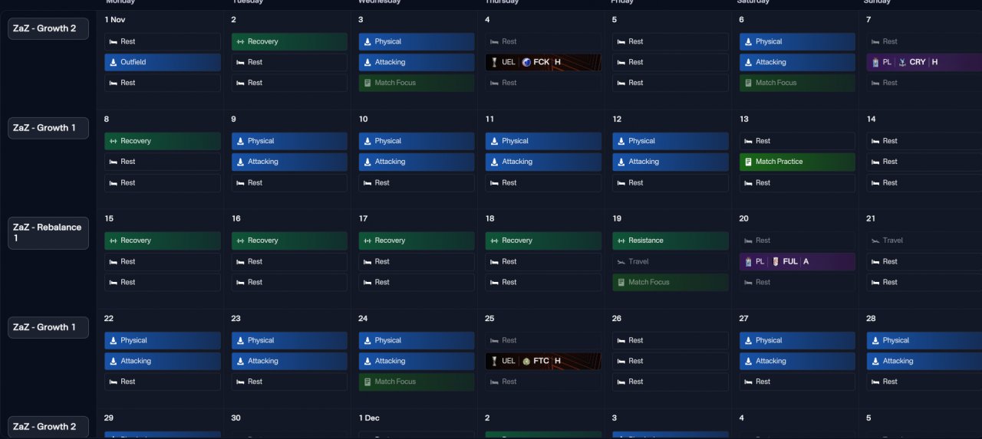Image resolution: width=982 pixels, height=439 pixels.
Task: Open the ZaZ - Rebalance 1 schedule button
Action: click(x=48, y=233)
